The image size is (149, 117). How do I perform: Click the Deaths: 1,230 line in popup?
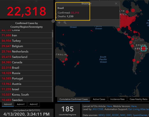coord(66,16)
